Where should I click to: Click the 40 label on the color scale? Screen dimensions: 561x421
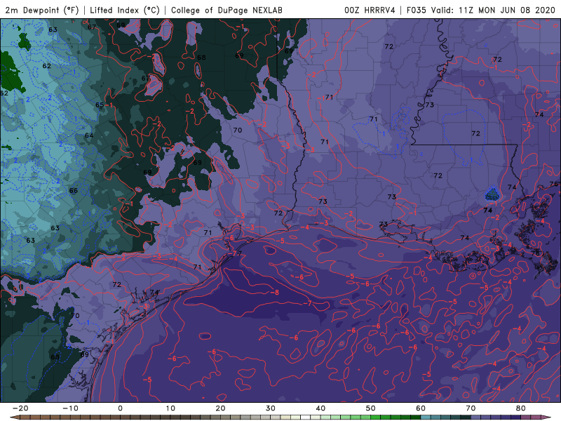pyautogui.click(x=320, y=408)
